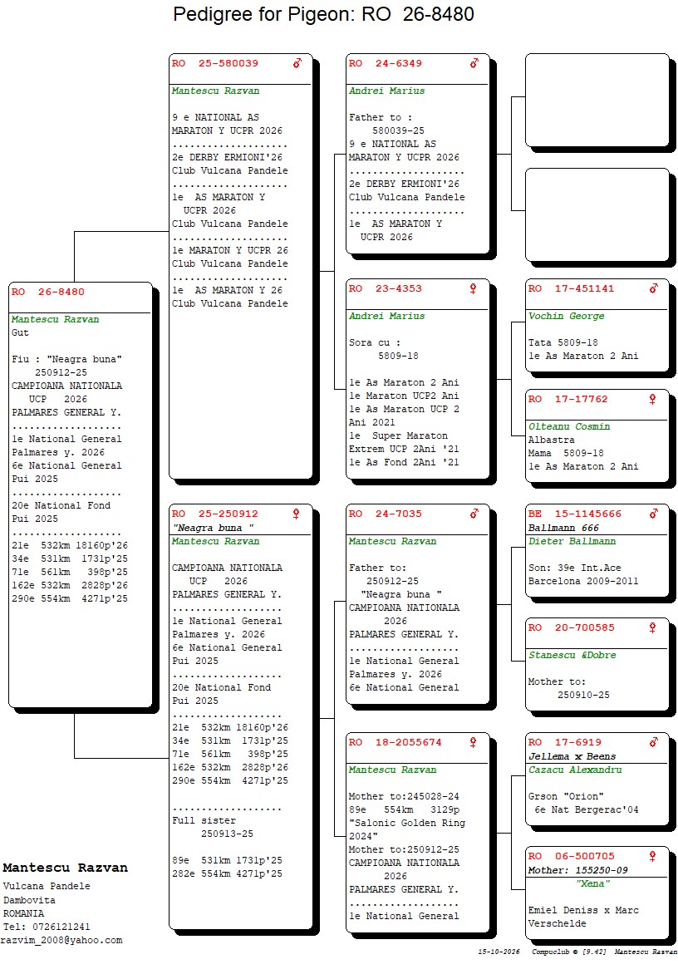Click the bold "Mantescu Razvan" breeder name at bottom left
This screenshot has width=678, height=974.
(65, 868)
